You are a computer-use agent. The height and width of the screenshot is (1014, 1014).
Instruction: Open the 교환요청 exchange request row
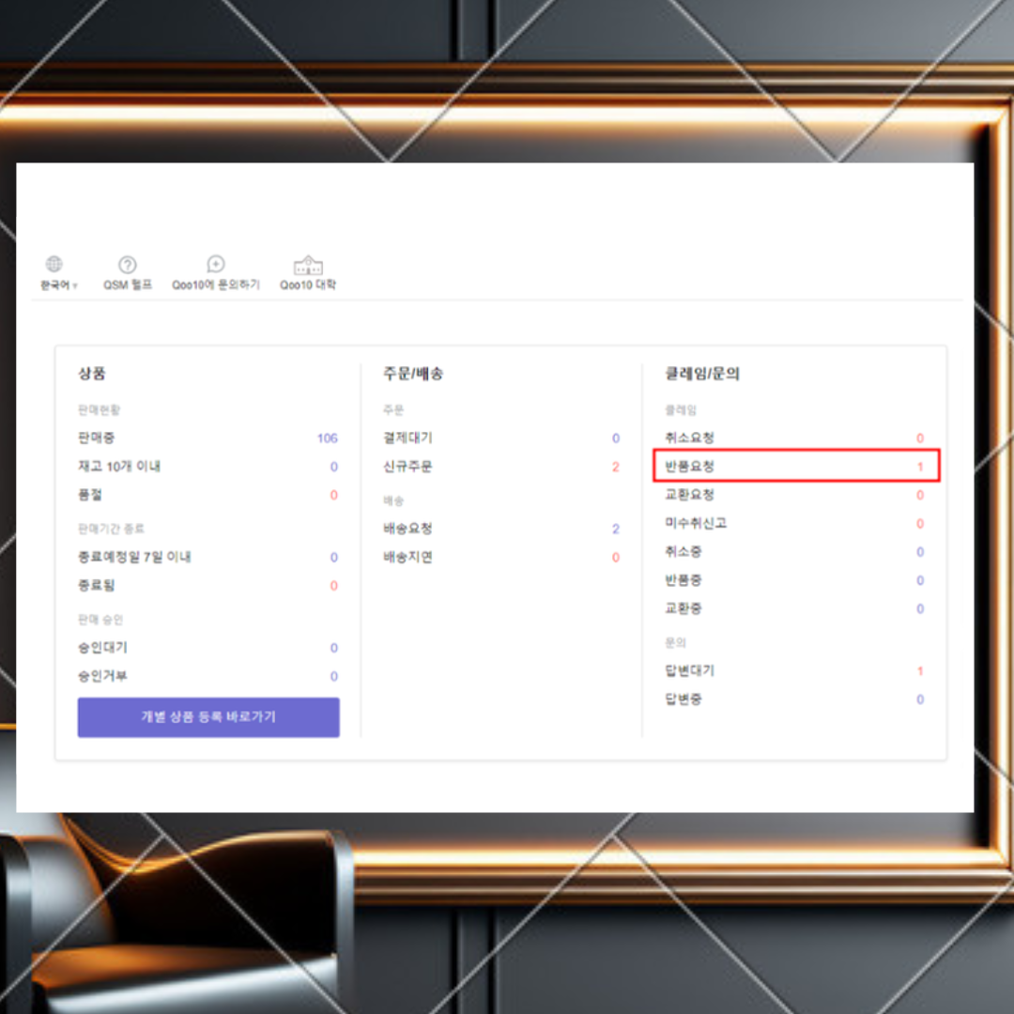coord(795,495)
